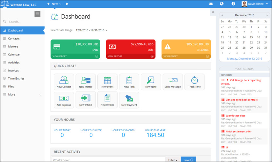
Task: Click the arrow icon on the BILLABLE card
Action: coord(207,57)
